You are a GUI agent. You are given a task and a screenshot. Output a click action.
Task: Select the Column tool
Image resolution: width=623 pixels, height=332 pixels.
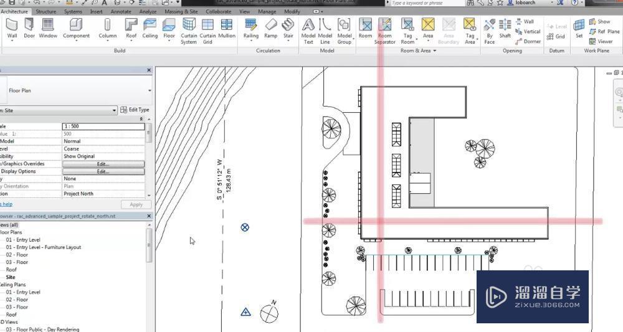point(108,29)
